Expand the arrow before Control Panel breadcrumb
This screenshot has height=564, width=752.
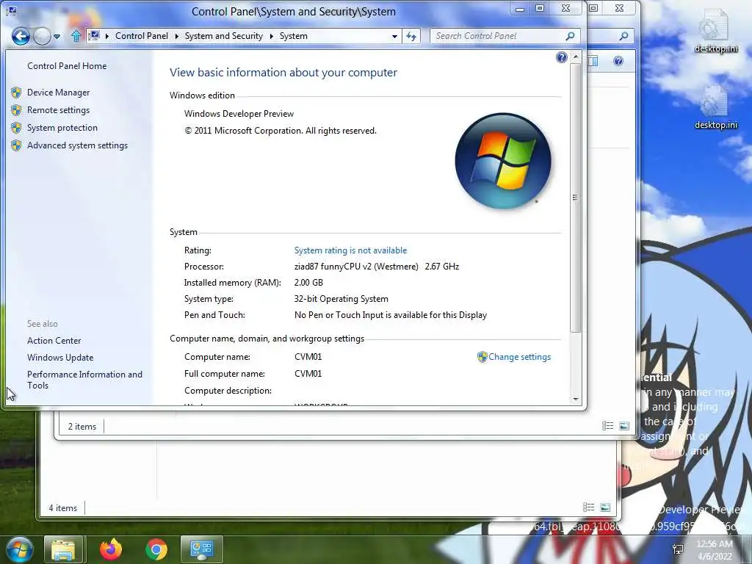(x=107, y=37)
